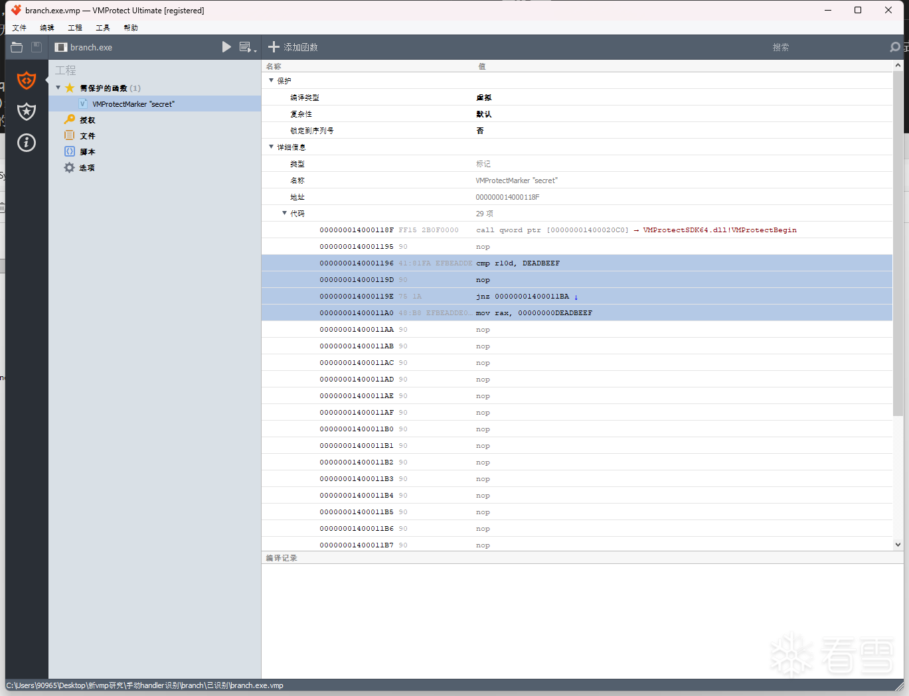Open the info circle section in the sidebar
909x696 pixels.
[27, 142]
